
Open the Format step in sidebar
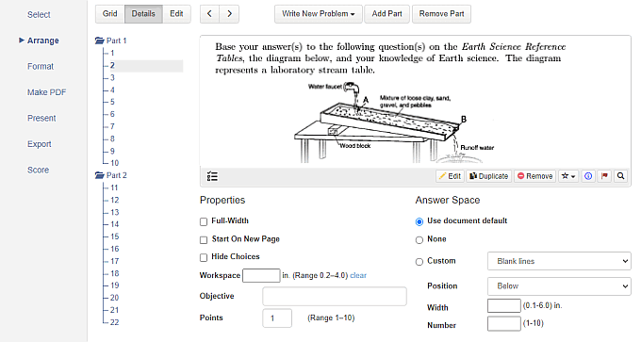[41, 66]
